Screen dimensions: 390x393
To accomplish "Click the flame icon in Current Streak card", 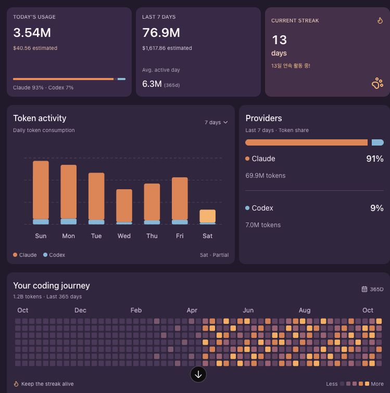I will point(380,21).
